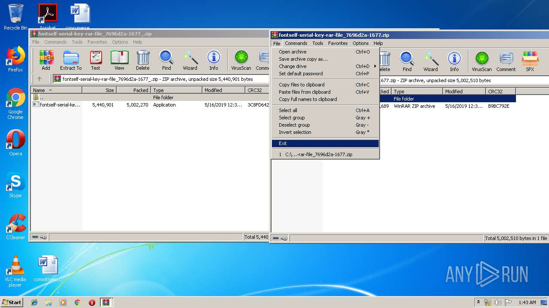
Task: Click VirusScan icon in left WinRAR window
Action: 241,60
